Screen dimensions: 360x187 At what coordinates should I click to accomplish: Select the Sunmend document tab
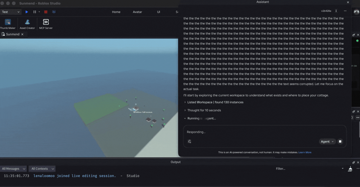[13, 34]
